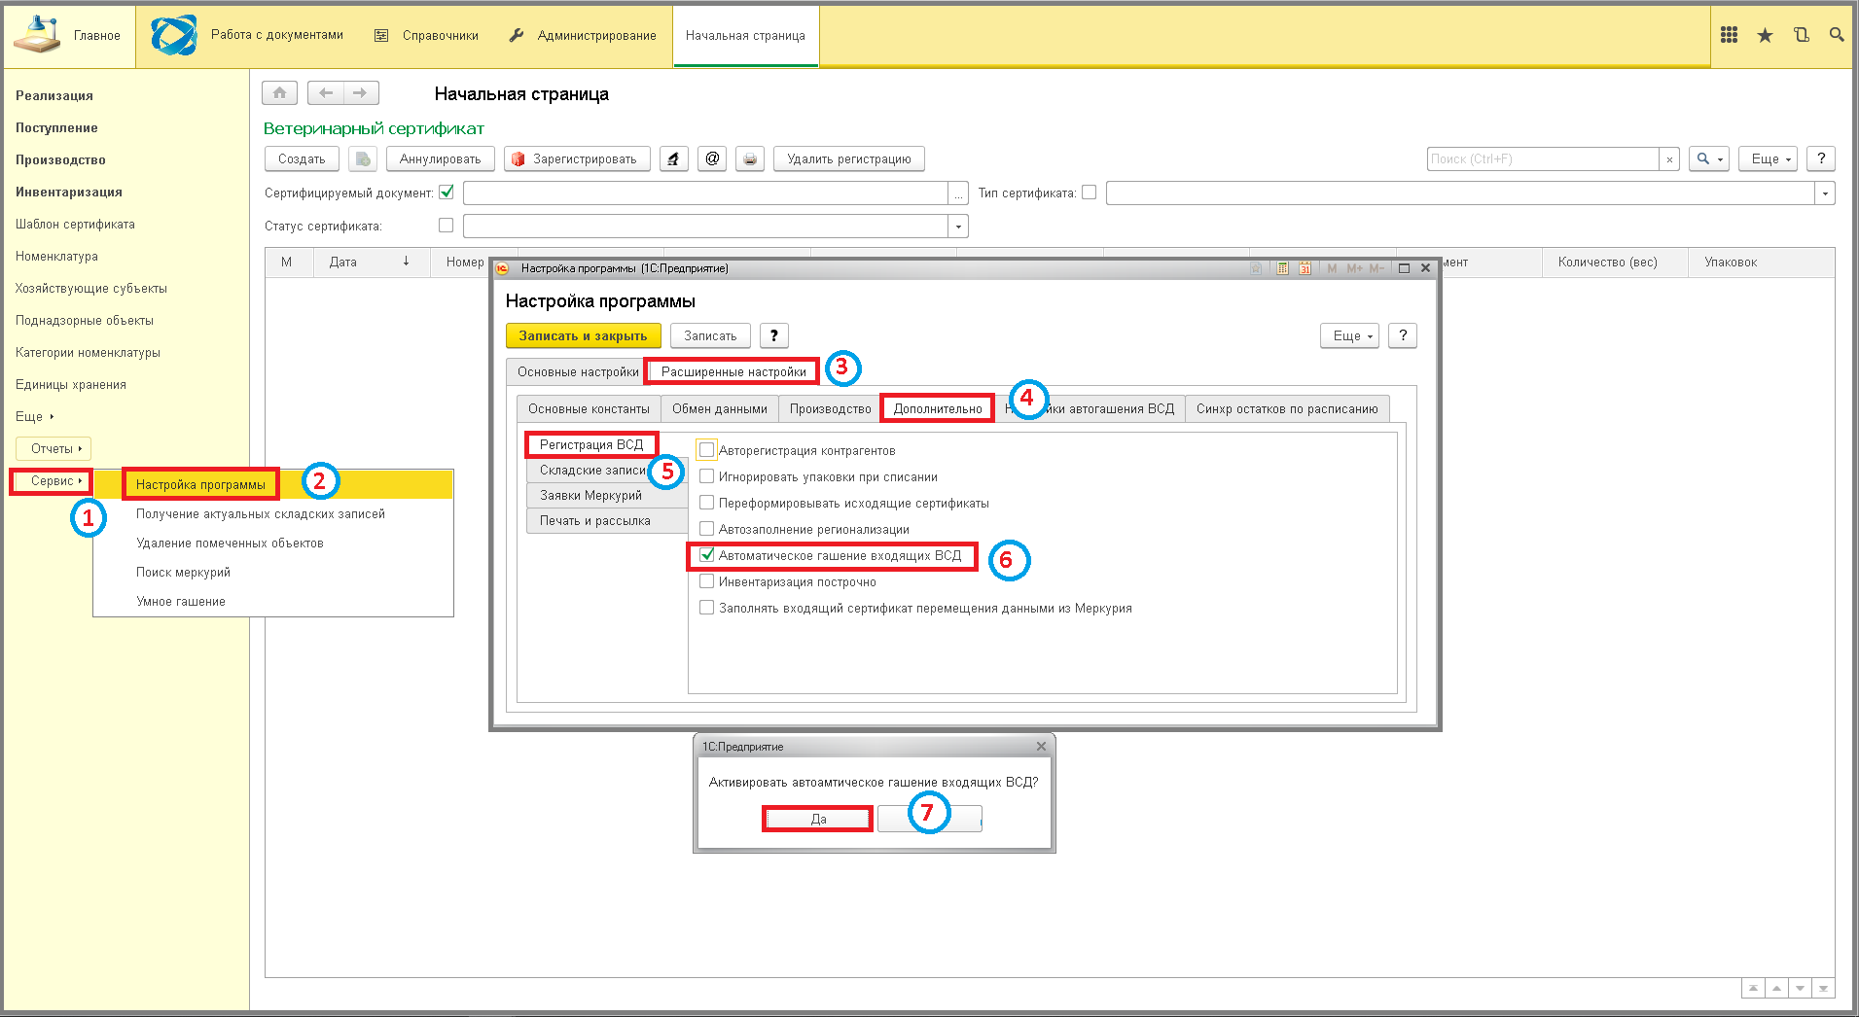Confirm with the Да button

click(x=818, y=820)
